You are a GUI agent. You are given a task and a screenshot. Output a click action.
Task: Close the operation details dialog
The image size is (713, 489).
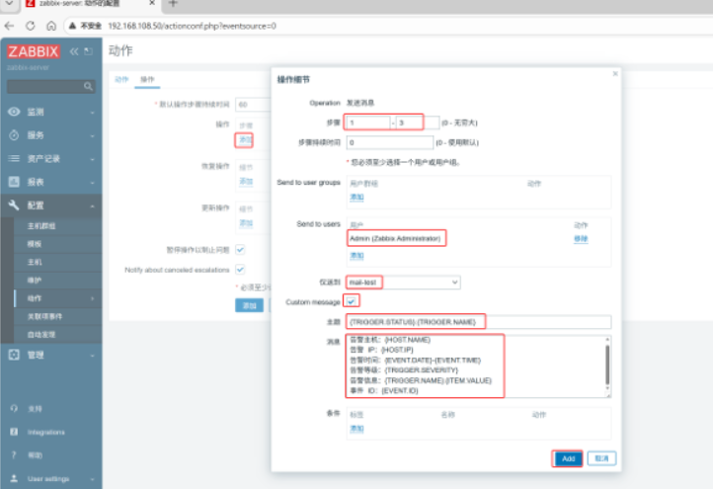tap(615, 74)
